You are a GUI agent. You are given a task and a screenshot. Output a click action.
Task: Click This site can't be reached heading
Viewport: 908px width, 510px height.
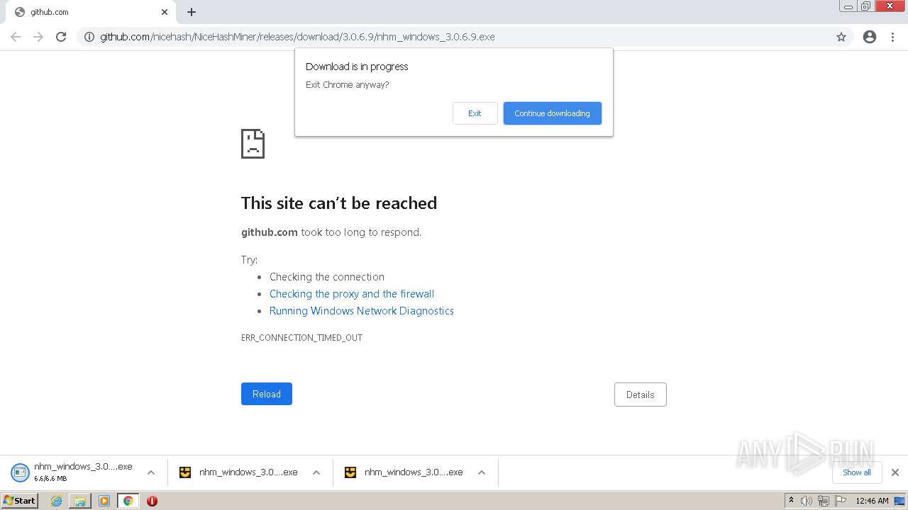click(339, 203)
